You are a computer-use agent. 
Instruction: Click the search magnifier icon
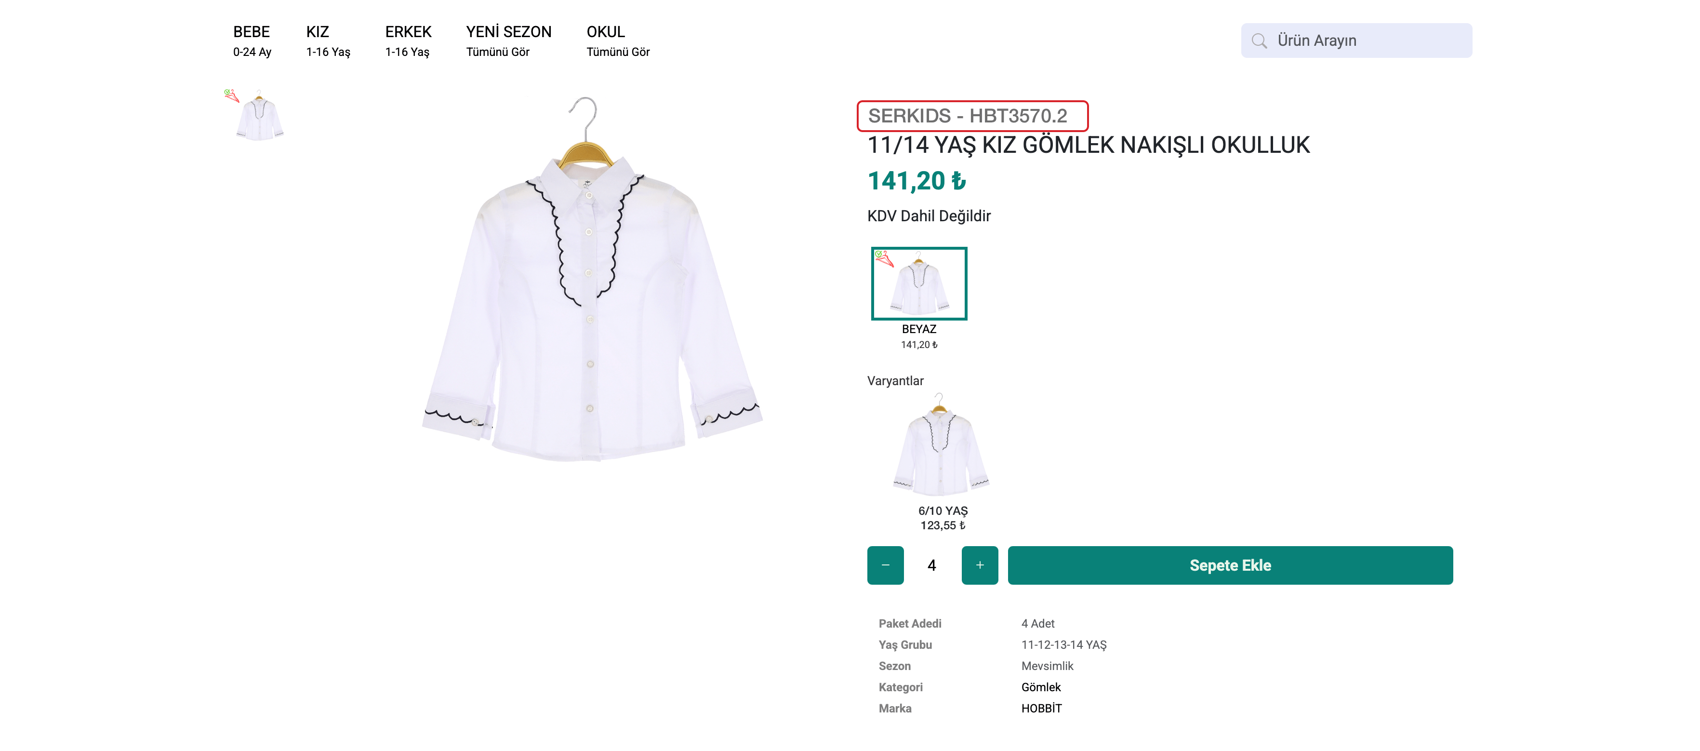(1259, 41)
